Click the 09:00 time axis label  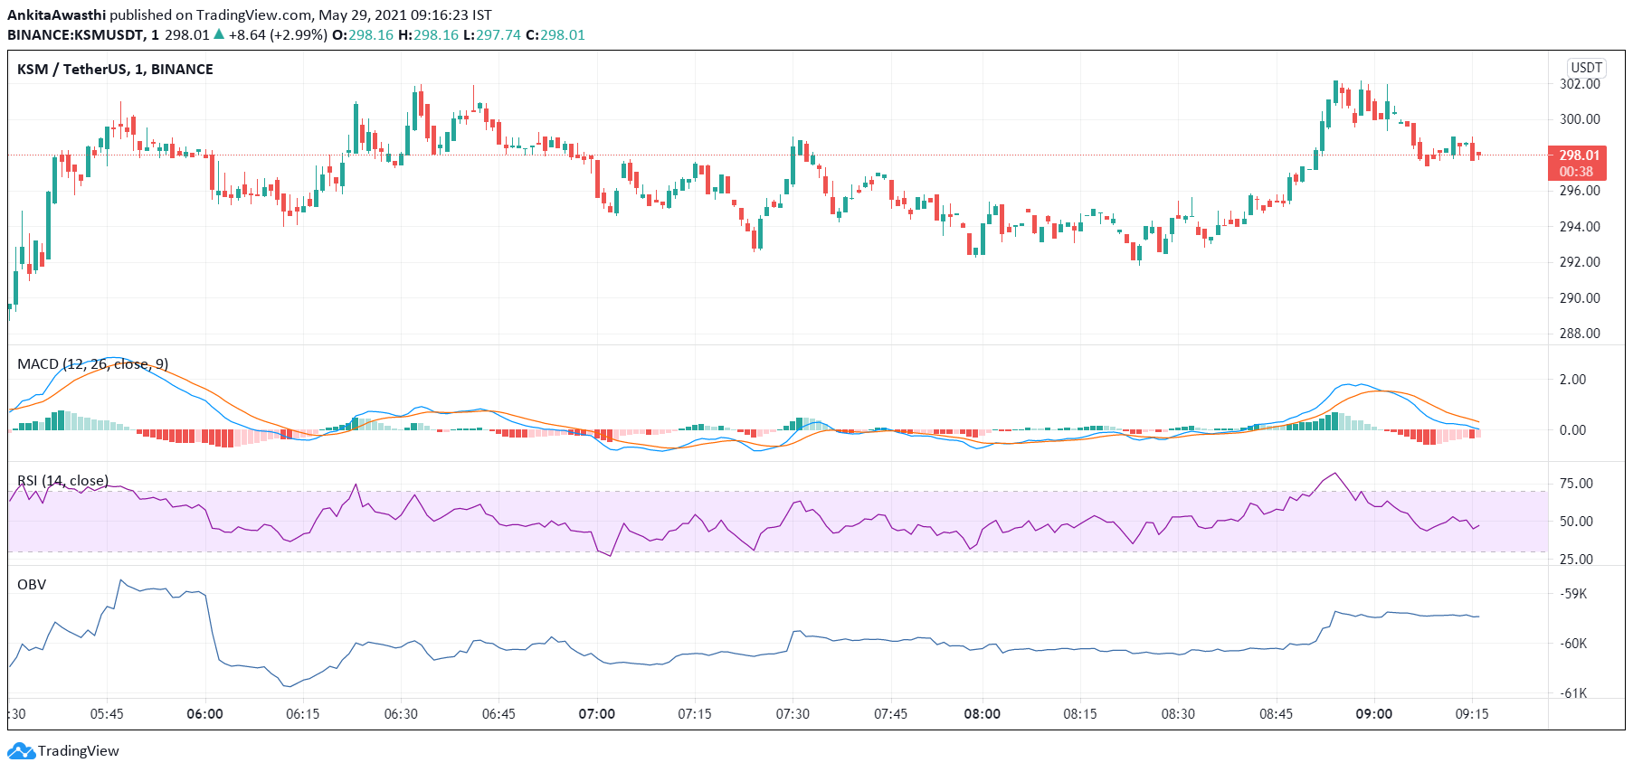(x=1374, y=714)
